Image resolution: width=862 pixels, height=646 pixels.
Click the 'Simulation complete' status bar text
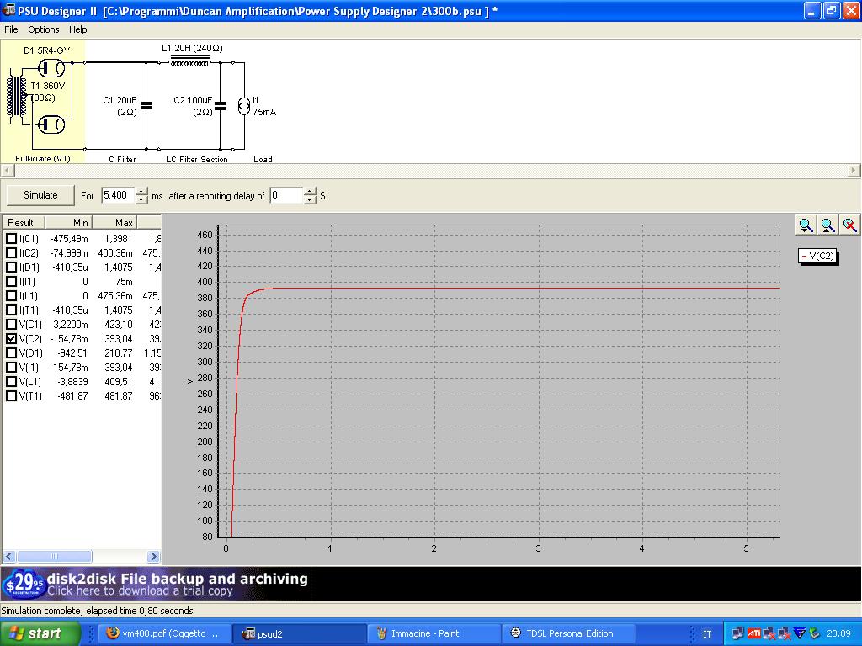[98, 611]
